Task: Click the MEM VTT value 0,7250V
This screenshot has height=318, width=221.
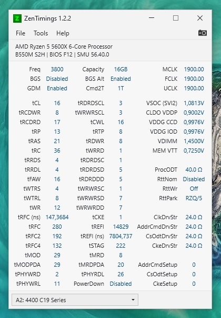Action: (x=194, y=151)
